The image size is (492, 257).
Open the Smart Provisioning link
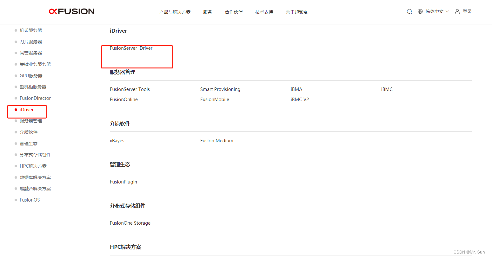(x=220, y=89)
